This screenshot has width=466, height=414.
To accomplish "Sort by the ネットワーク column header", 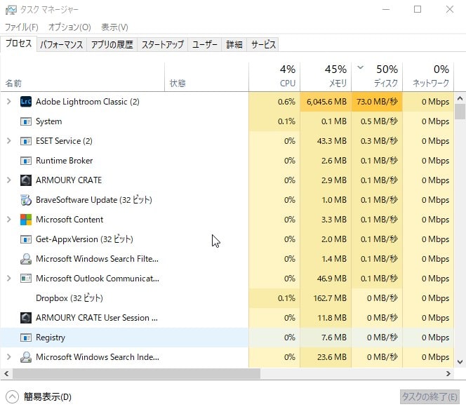I will (x=428, y=76).
